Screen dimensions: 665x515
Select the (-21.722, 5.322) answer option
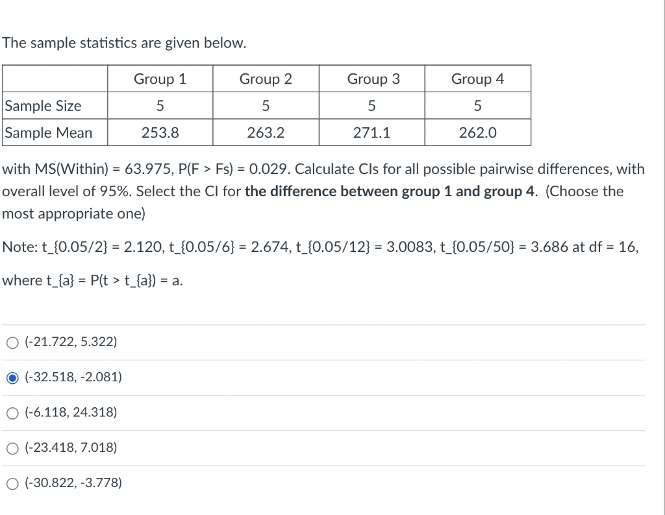[x=12, y=342]
